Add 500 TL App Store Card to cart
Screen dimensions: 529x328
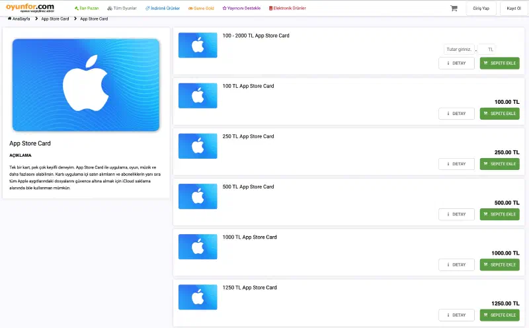click(500, 214)
